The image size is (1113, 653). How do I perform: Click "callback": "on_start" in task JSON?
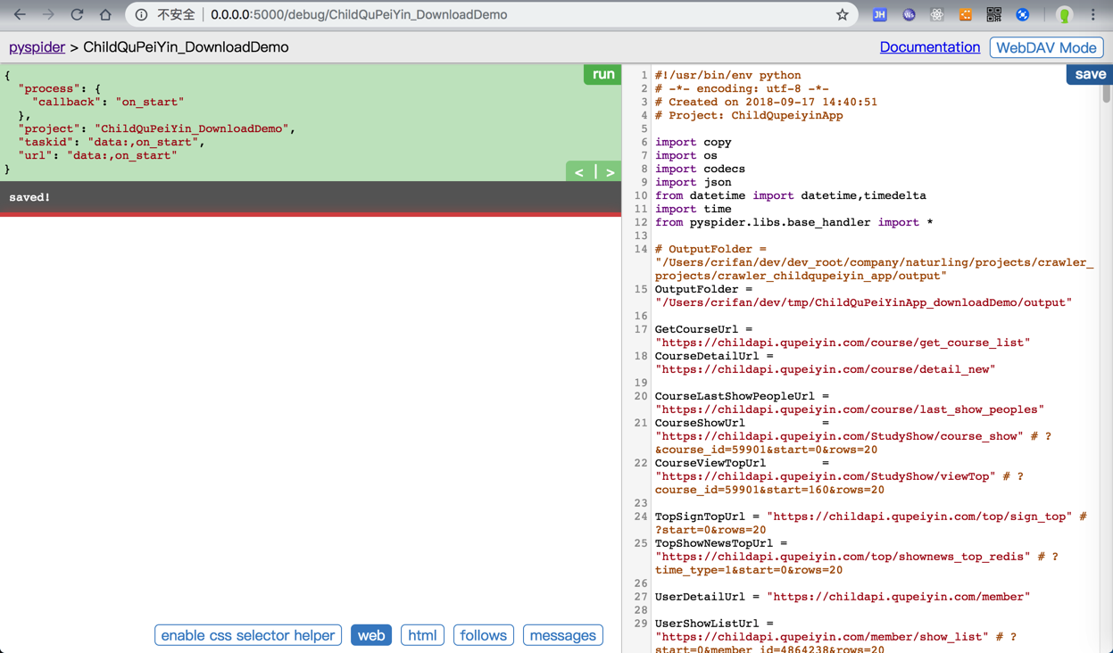(x=108, y=102)
